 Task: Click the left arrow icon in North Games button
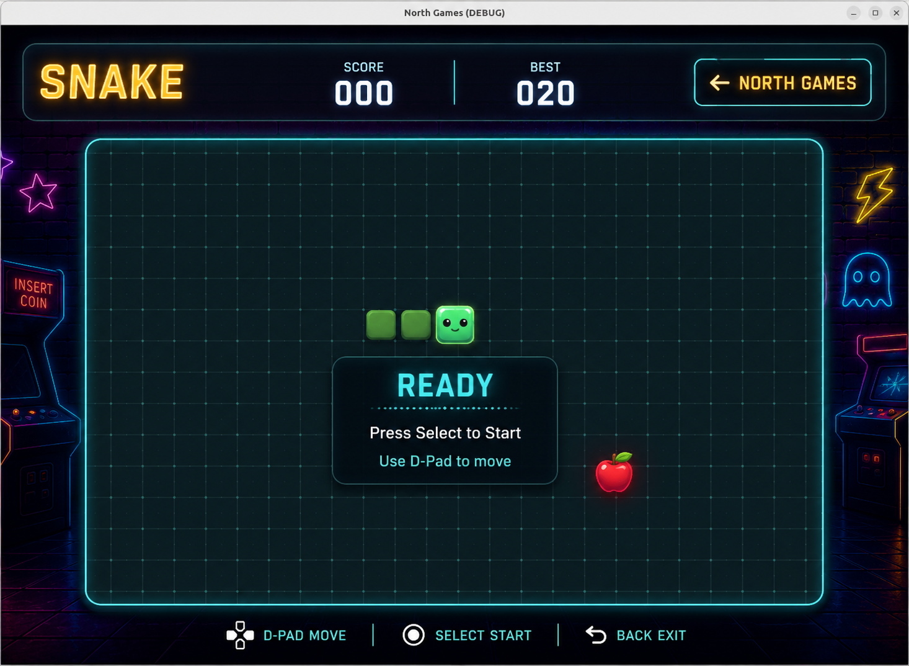tap(719, 83)
